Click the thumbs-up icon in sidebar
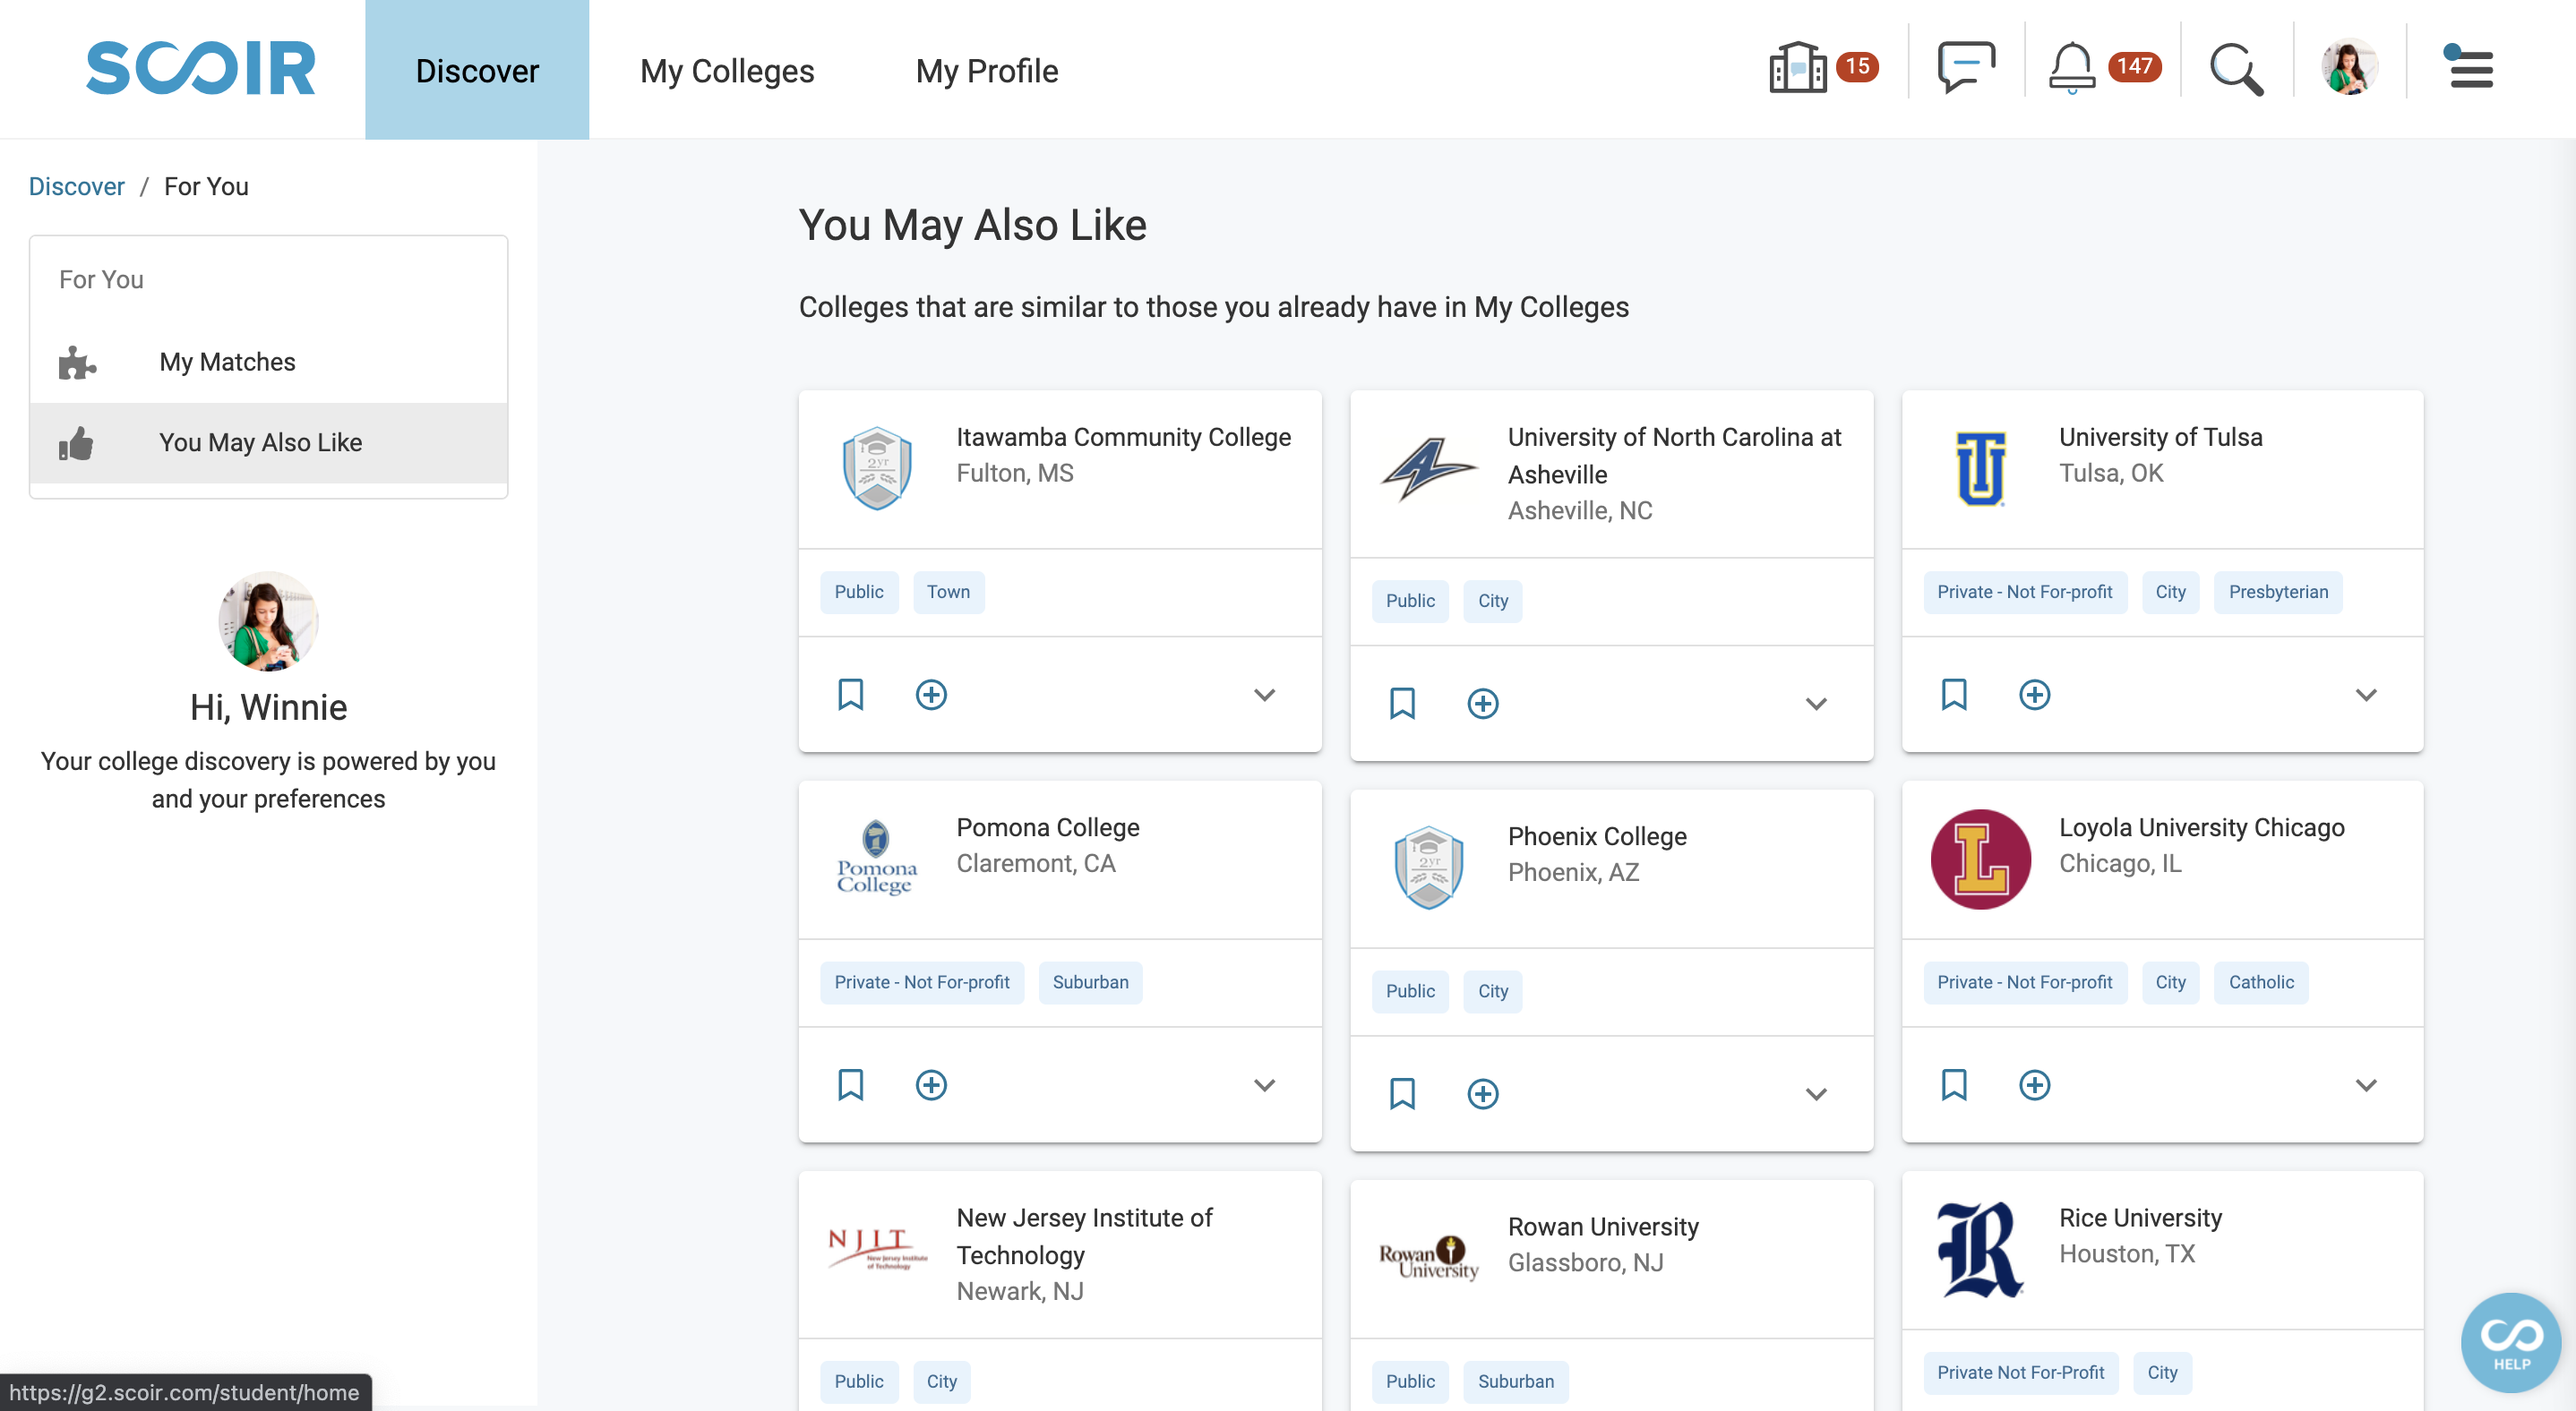The width and height of the screenshot is (2576, 1411). click(76, 444)
